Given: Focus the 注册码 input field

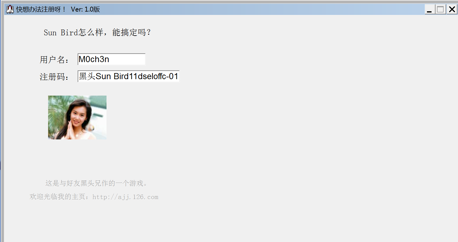Looking at the screenshot, I should coord(128,76).
